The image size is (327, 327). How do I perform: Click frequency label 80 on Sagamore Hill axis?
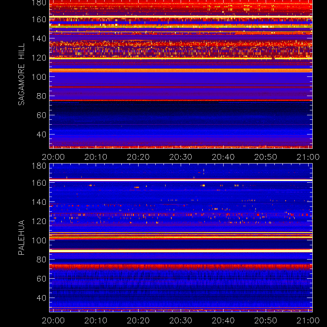(42, 96)
